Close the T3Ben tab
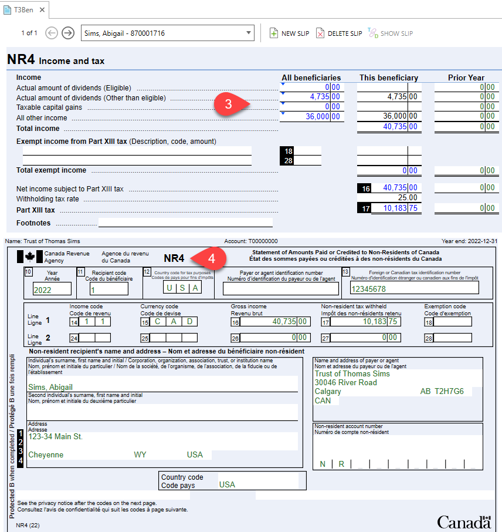 point(42,10)
